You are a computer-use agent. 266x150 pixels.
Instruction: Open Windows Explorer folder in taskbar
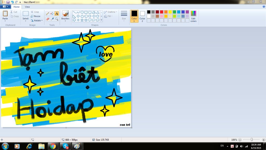point(41,146)
